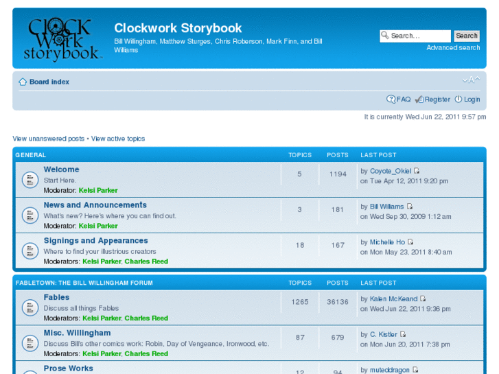Screen dimensions: 499x374
Task: Click the magnifier icon in search box
Action: click(x=385, y=35)
